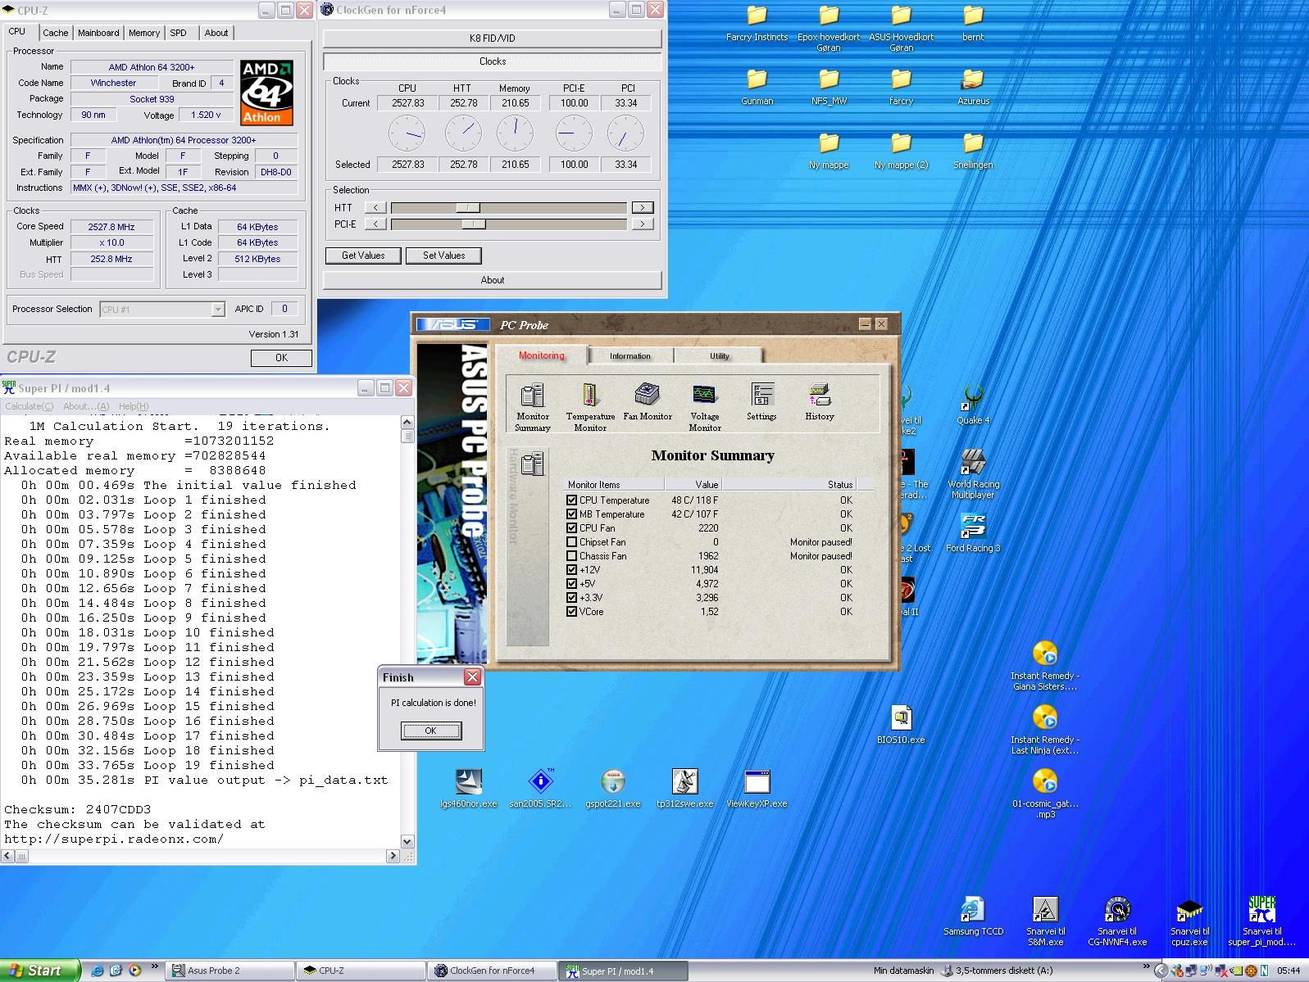This screenshot has width=1309, height=982.
Task: Open Monitor Summary in PC Probe
Action: click(532, 407)
